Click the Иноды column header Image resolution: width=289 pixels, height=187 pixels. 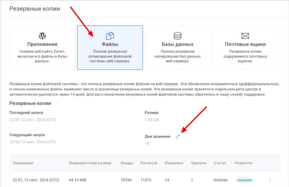127,163
